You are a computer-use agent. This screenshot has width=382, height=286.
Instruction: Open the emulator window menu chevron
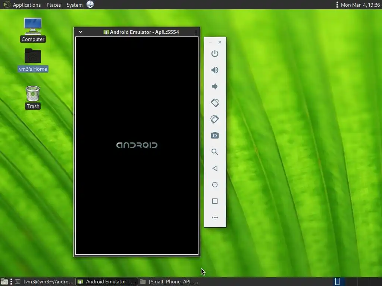(x=80, y=32)
